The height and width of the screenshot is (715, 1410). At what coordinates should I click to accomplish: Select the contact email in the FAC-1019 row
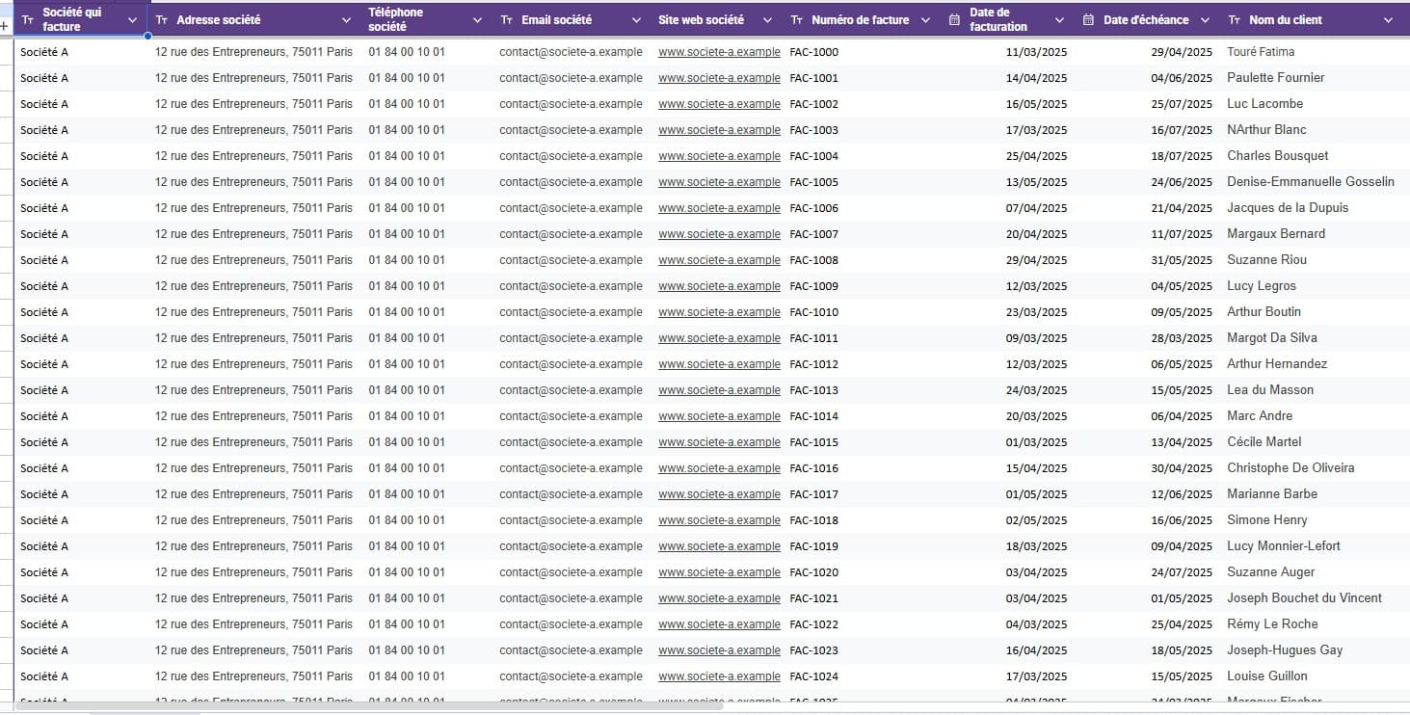point(571,546)
